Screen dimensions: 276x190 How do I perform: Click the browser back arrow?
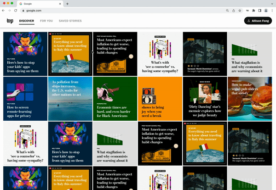pos(3,11)
